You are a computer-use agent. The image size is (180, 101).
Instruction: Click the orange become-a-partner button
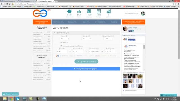pyautogui.click(x=134, y=22)
